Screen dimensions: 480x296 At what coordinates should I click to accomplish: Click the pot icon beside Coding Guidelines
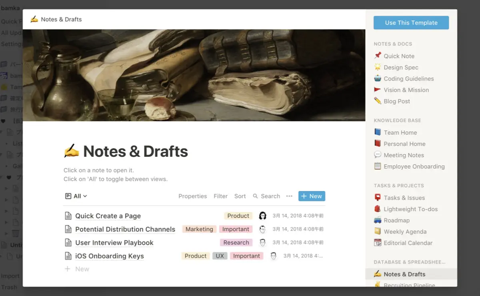(x=378, y=78)
